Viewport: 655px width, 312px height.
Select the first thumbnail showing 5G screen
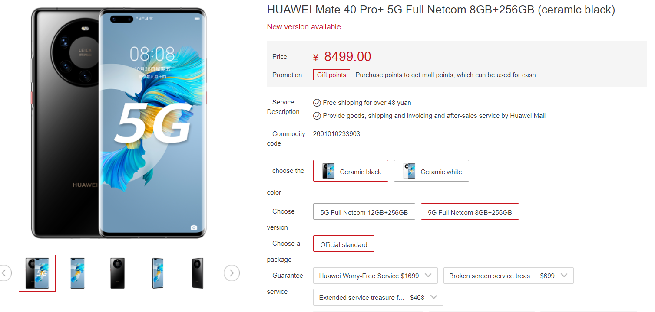[x=37, y=273]
